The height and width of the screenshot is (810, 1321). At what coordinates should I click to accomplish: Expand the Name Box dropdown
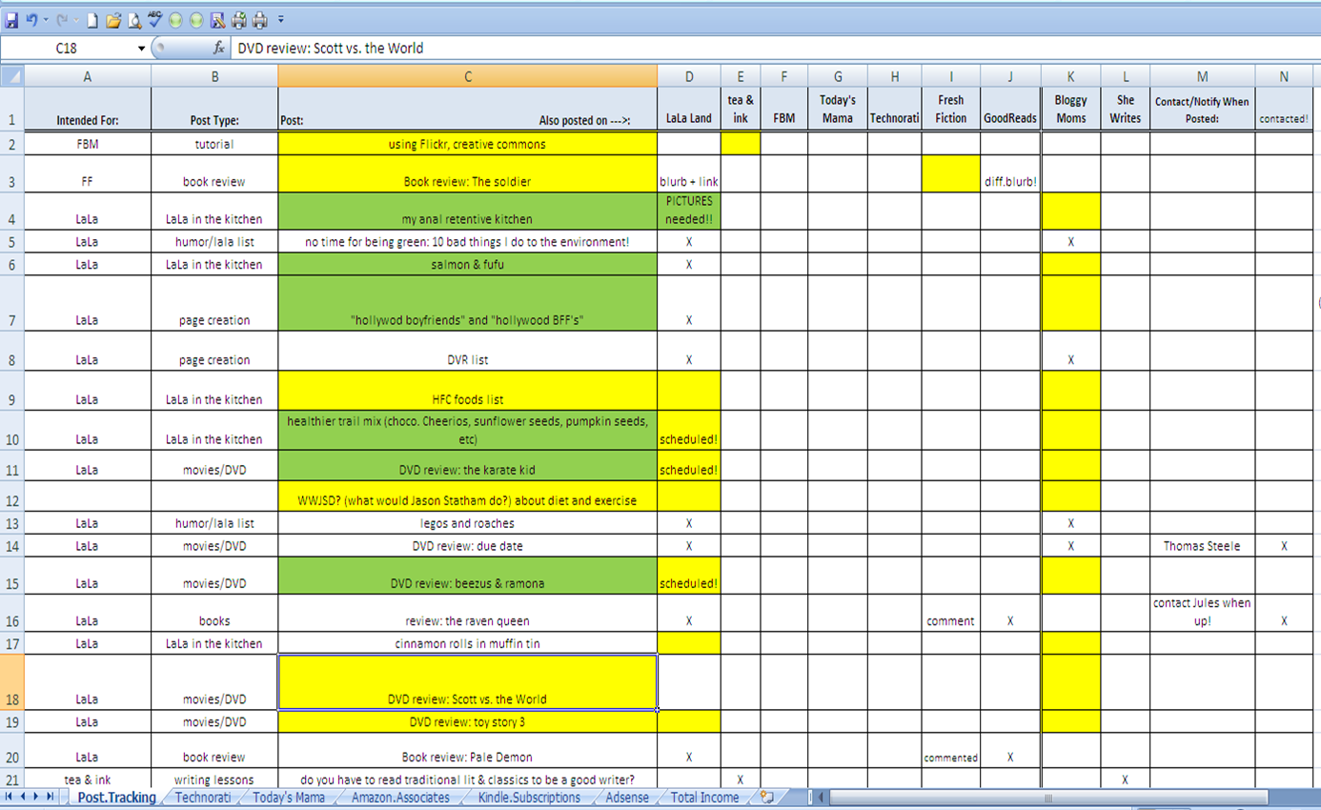tap(142, 48)
